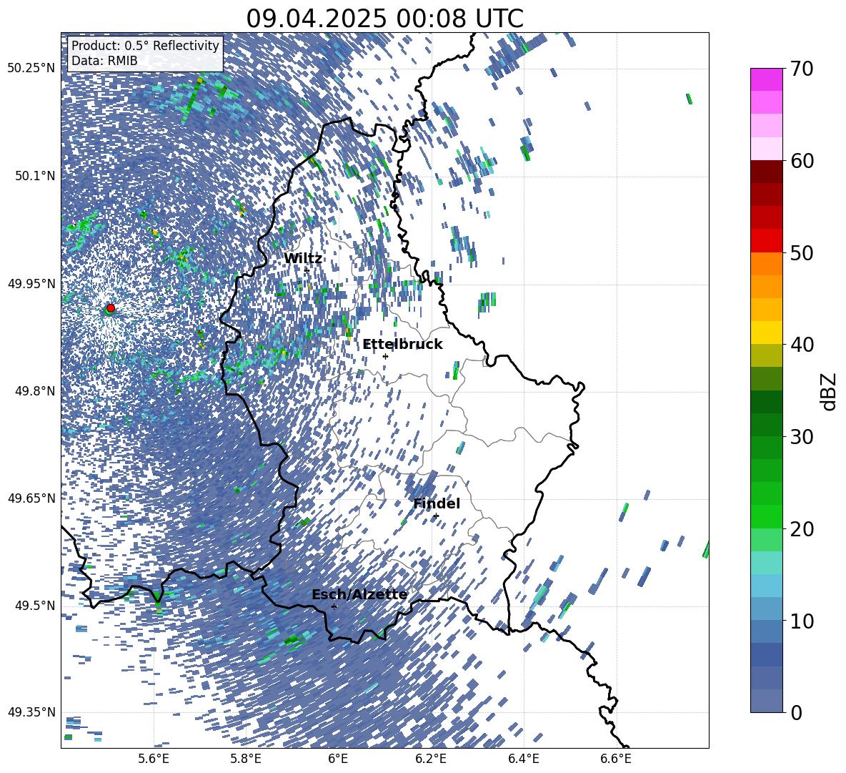846x773 pixels.
Task: Click the turquoise colorbar swatch between 15 and 20
Action: coord(766,563)
